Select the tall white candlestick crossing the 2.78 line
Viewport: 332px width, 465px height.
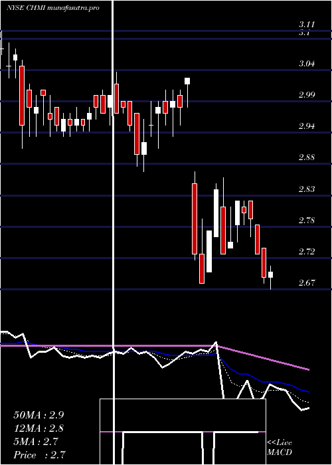[x=216, y=213]
